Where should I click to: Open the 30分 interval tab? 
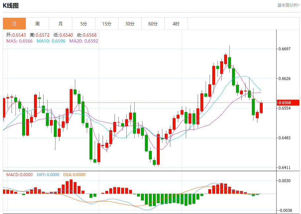130,24
